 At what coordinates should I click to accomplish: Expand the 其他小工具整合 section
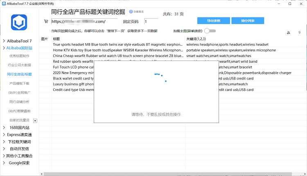pos(4,156)
